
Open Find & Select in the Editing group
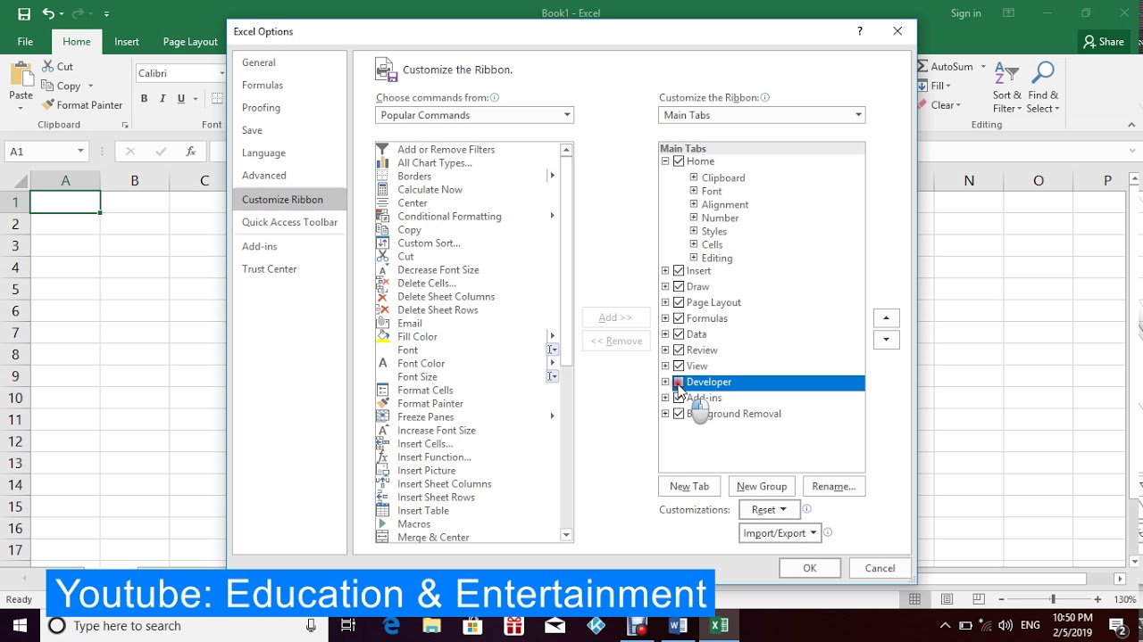click(x=1043, y=86)
